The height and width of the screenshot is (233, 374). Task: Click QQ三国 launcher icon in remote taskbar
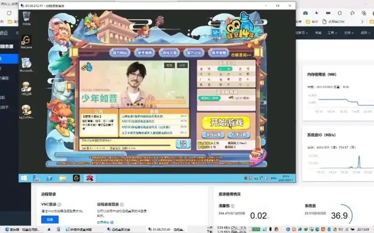[90, 178]
